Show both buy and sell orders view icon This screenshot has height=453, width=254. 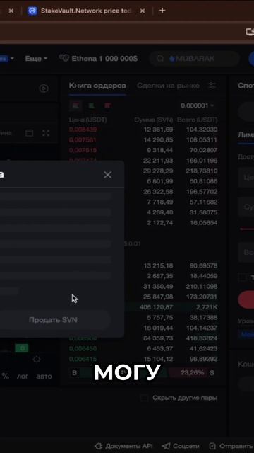pyautogui.click(x=75, y=105)
